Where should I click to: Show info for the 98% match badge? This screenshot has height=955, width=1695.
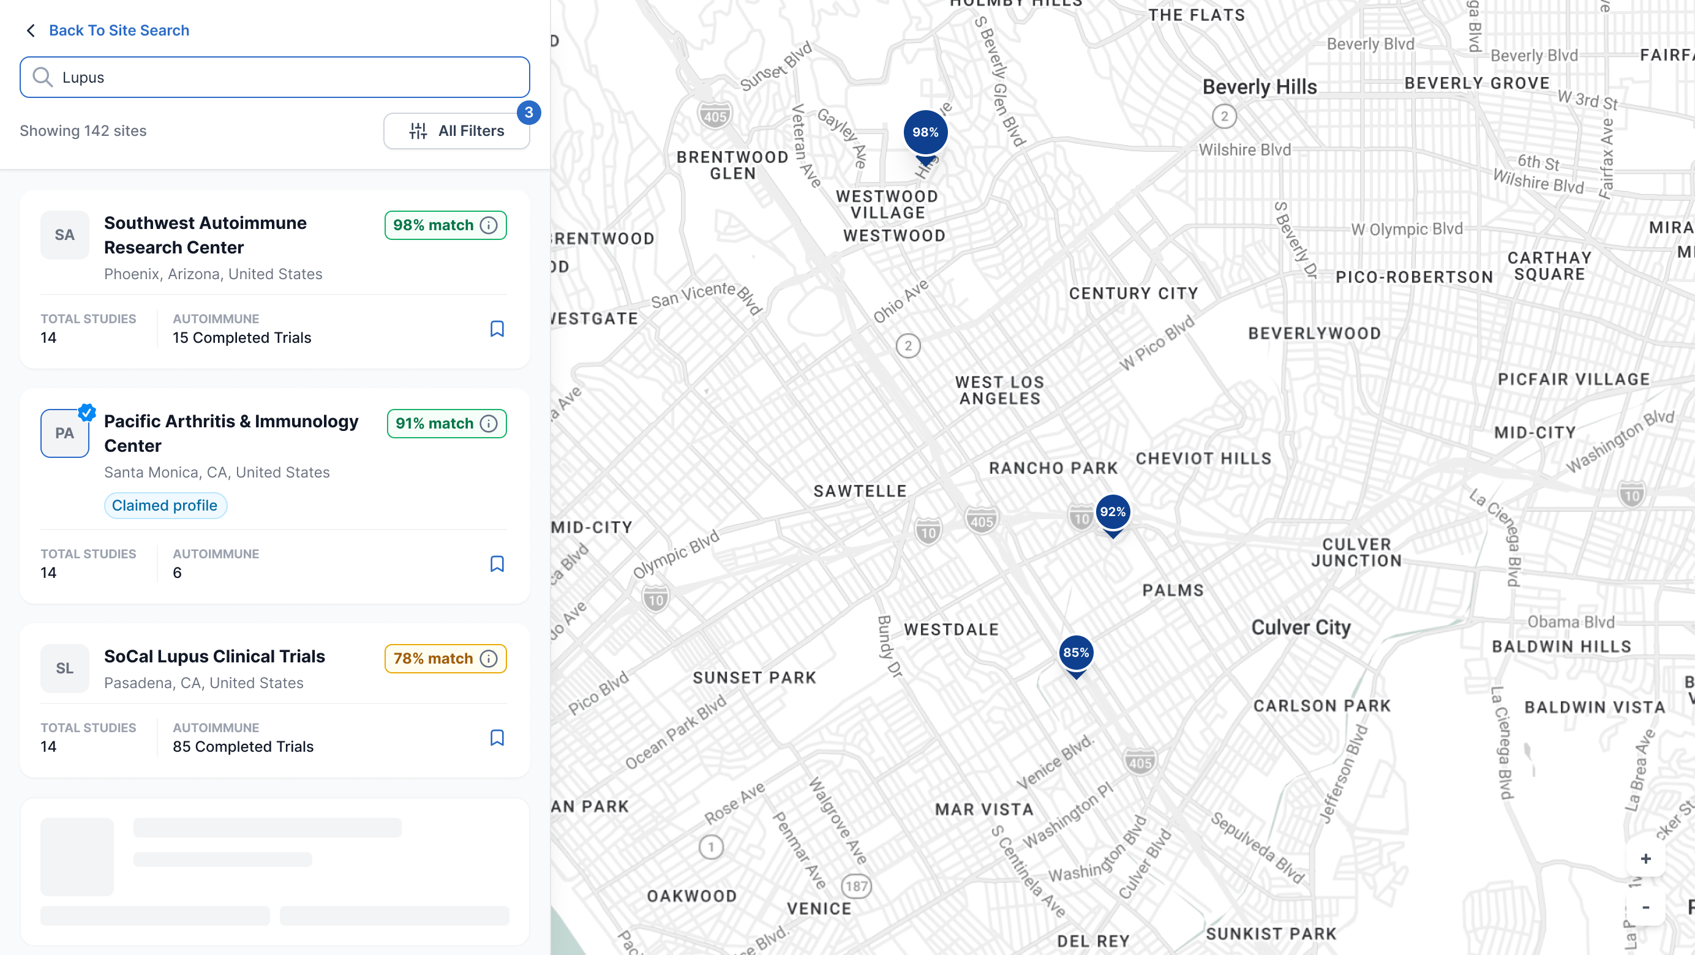point(488,225)
